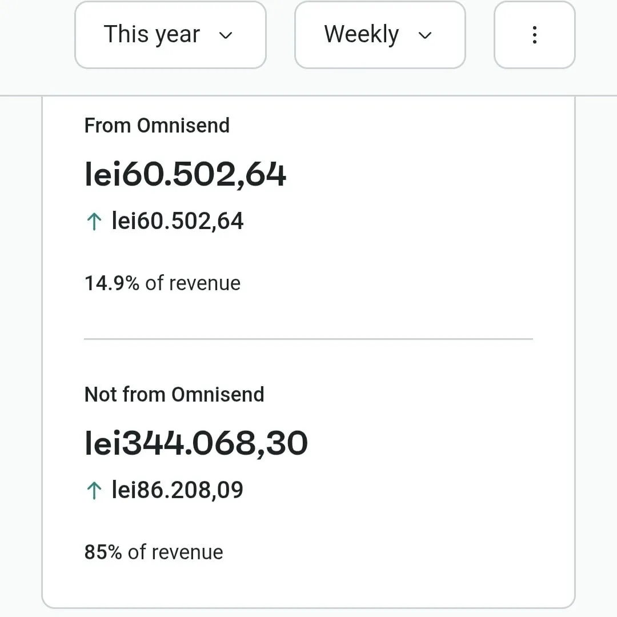
Task: Click the 14.9% percentage figure
Action: pos(112,283)
